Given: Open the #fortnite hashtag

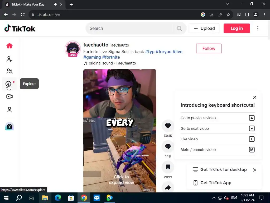Looking at the screenshot, I should [111, 57].
